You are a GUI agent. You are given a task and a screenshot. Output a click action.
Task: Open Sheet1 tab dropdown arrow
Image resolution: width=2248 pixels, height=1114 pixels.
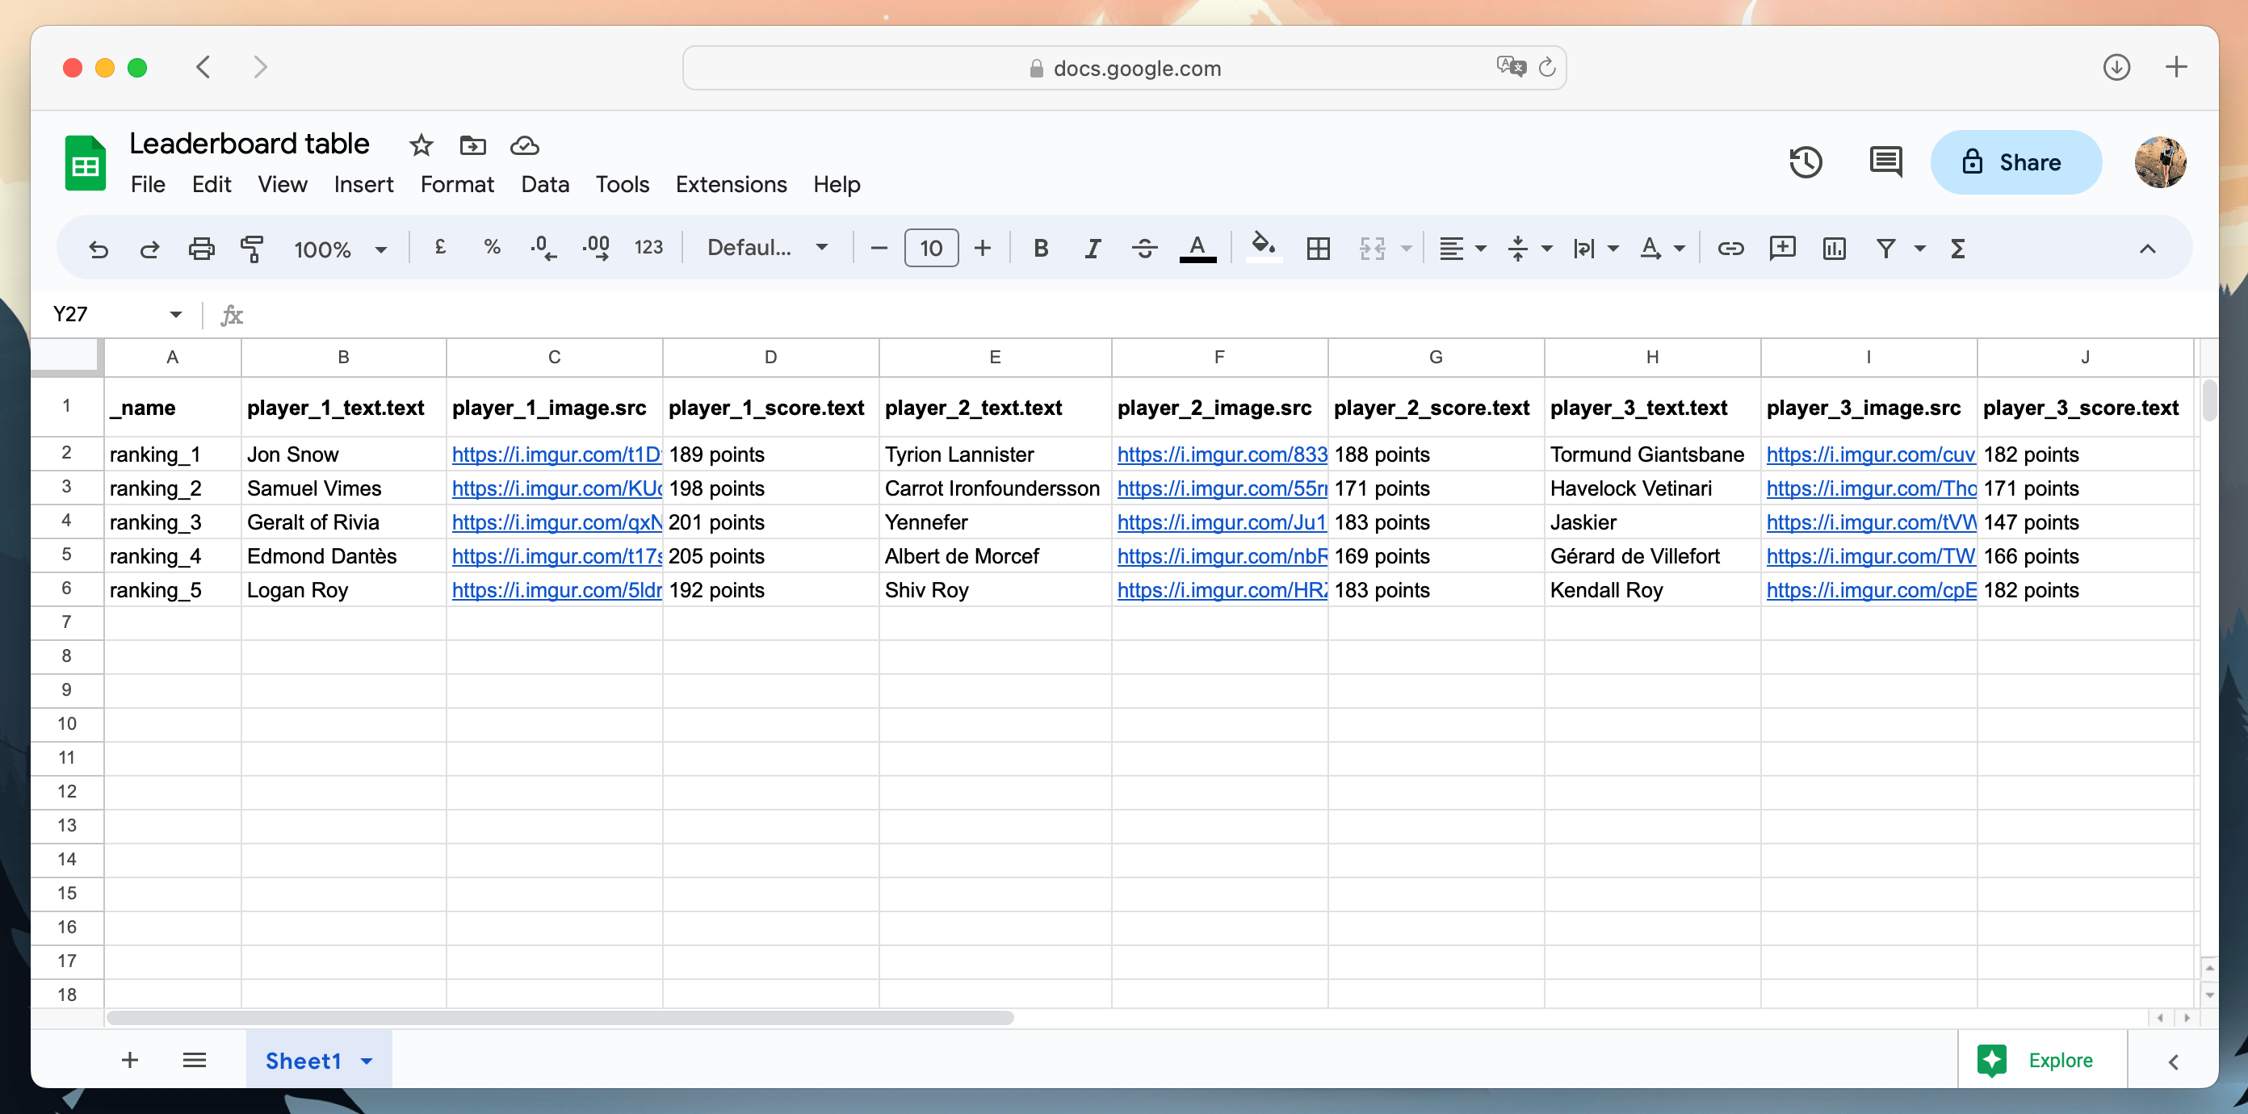coord(367,1061)
